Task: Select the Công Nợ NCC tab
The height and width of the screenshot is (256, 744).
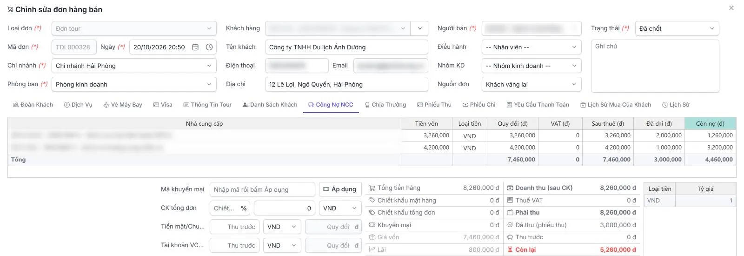Action: [x=331, y=105]
